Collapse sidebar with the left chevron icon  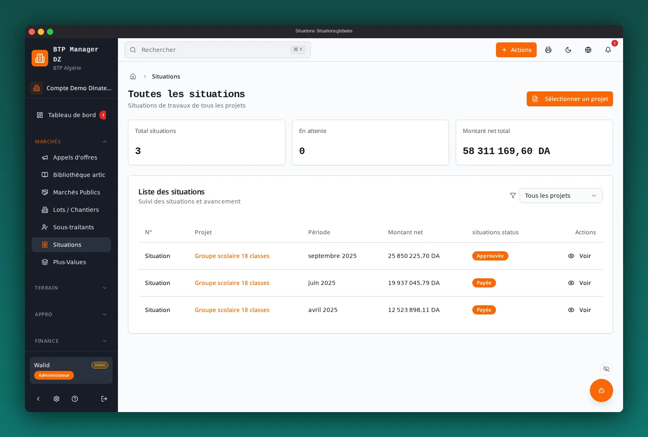(x=38, y=399)
